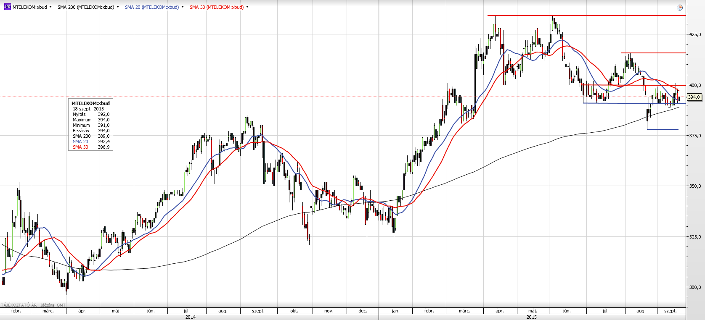The image size is (705, 320).
Task: Click the 375,0 price axis label
Action: [694, 136]
